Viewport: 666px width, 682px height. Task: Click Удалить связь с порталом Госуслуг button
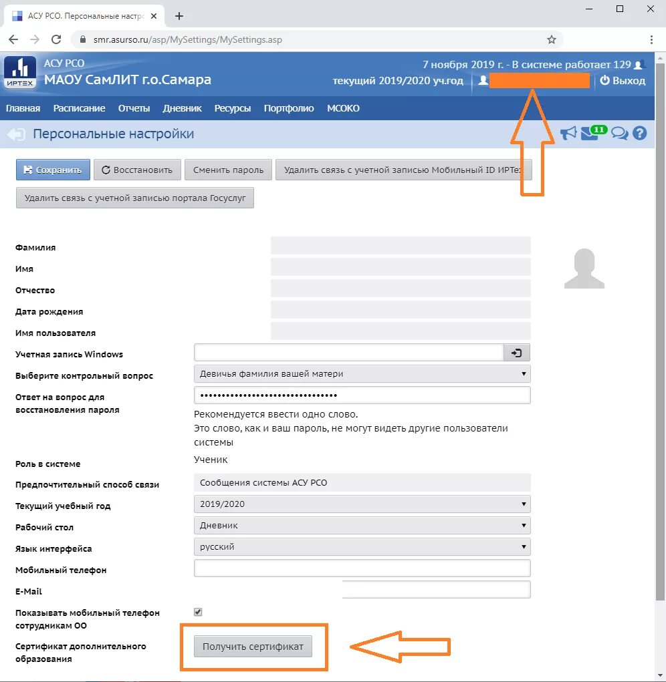click(135, 198)
